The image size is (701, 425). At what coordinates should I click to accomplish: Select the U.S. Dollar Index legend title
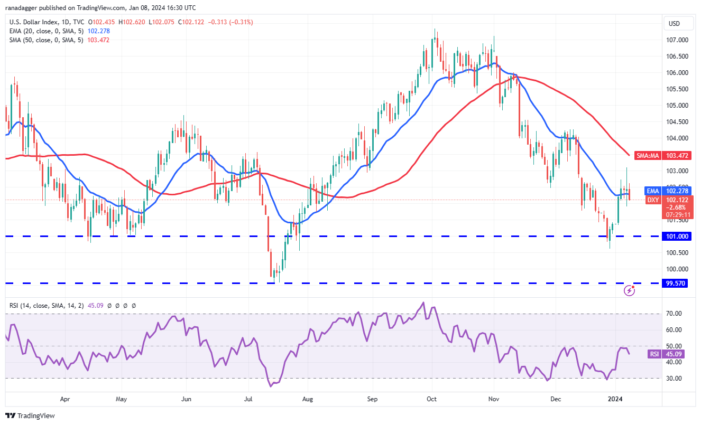[x=47, y=22]
